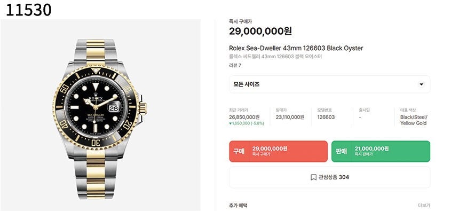The height and width of the screenshot is (211, 459).
Task: Click the 모델번호 126603 model number
Action: (x=326, y=117)
